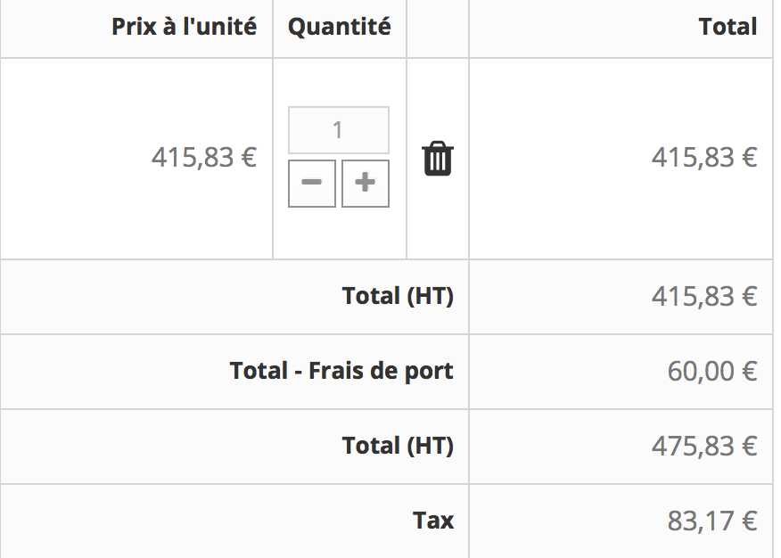Click the empty header cell above trash icon
Image resolution: width=781 pixels, height=558 pixels.
click(438, 29)
